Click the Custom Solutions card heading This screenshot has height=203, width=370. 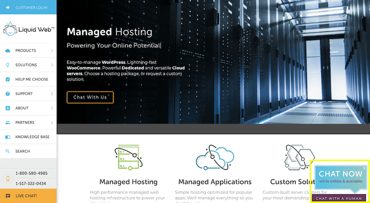pyautogui.click(x=293, y=182)
